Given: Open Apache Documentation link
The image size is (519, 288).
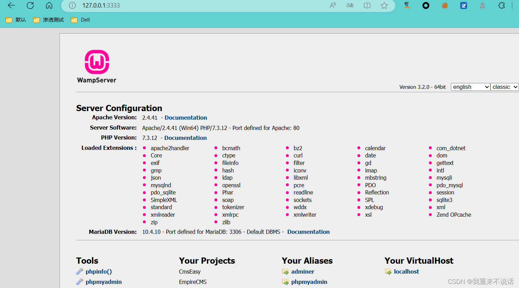Looking at the screenshot, I should (186, 118).
